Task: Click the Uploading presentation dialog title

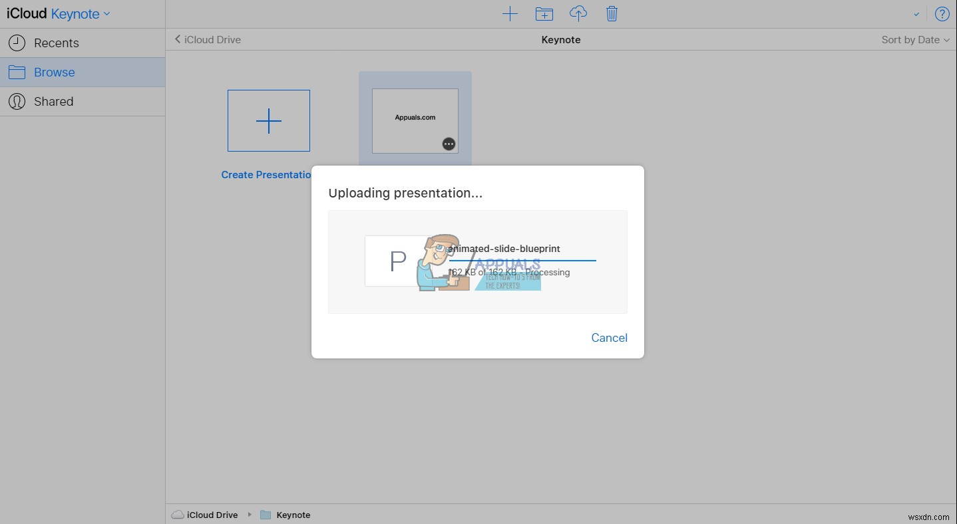Action: point(405,194)
